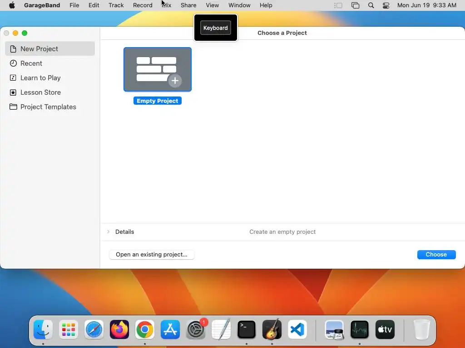This screenshot has height=348, width=465.
Task: Expand the Details disclosure chevron
Action: (108, 232)
